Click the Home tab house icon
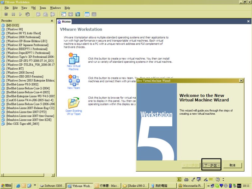The height and width of the screenshot is (189, 252). 59,22
